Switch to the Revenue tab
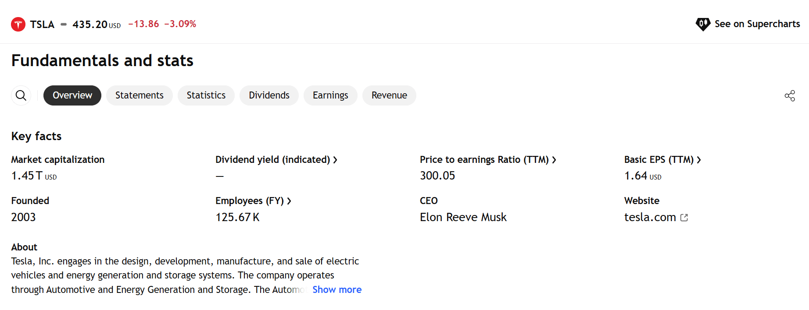The image size is (809, 310). pyautogui.click(x=389, y=95)
